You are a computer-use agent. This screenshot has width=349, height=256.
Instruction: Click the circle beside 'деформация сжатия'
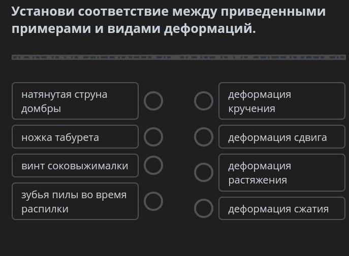[x=204, y=208]
